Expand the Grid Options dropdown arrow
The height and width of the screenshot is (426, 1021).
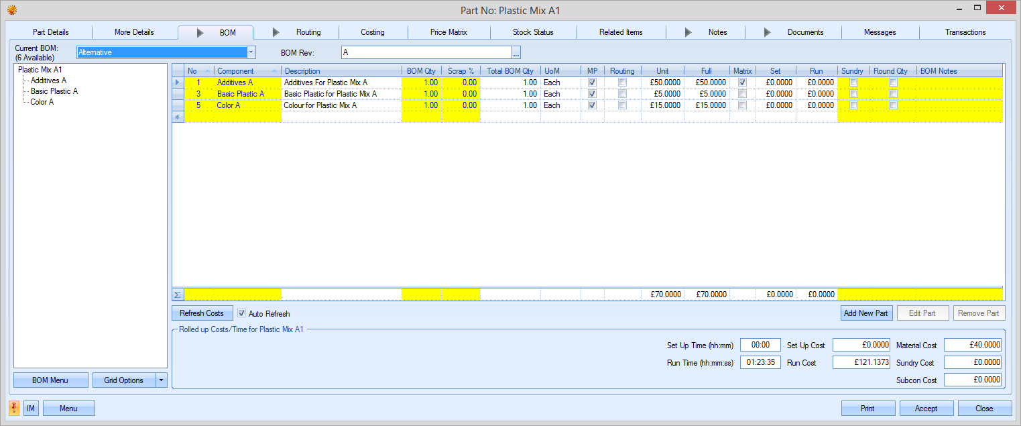(x=161, y=380)
